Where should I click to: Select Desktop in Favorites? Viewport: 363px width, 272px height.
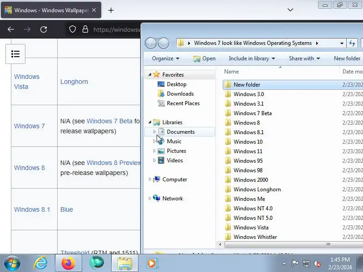(177, 84)
